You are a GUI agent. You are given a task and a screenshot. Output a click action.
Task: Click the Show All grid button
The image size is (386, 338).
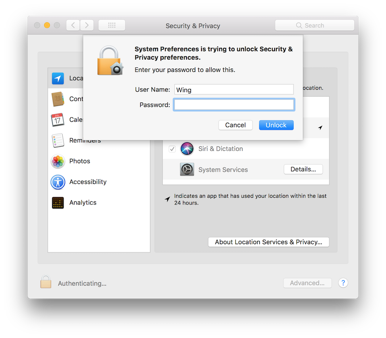click(112, 25)
